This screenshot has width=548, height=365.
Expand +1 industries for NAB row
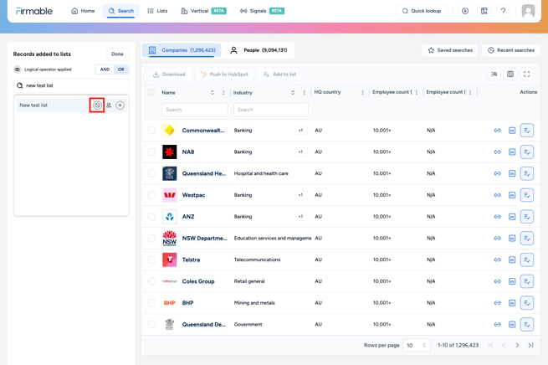coord(300,152)
